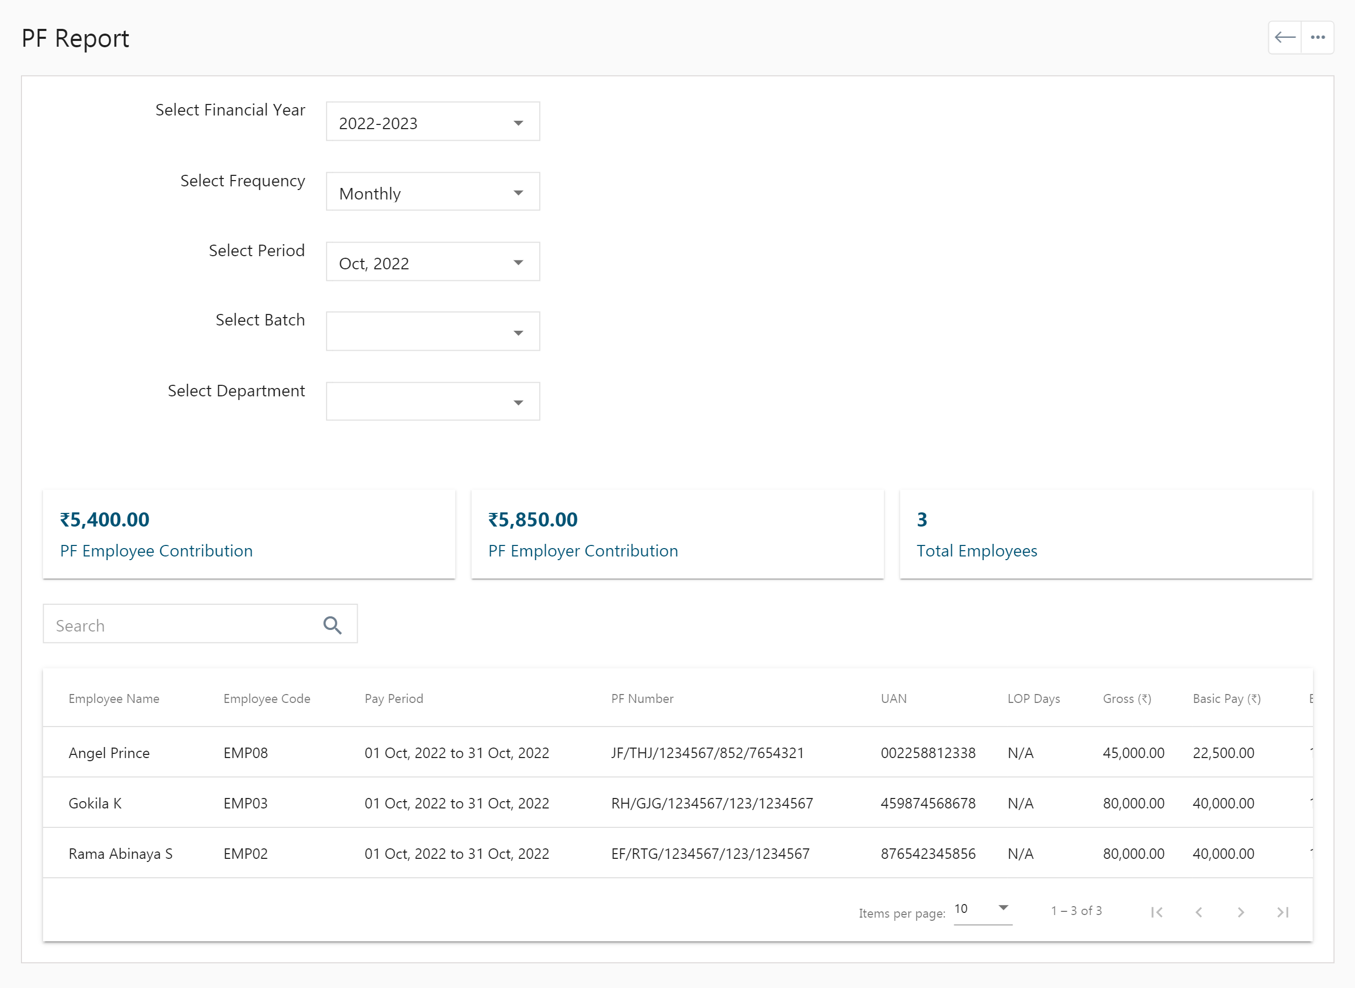Click the back arrow to return
This screenshot has width=1355, height=988.
(1285, 37)
